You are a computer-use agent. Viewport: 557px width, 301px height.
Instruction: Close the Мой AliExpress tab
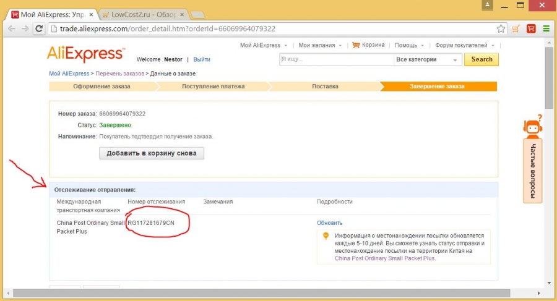[x=92, y=15]
